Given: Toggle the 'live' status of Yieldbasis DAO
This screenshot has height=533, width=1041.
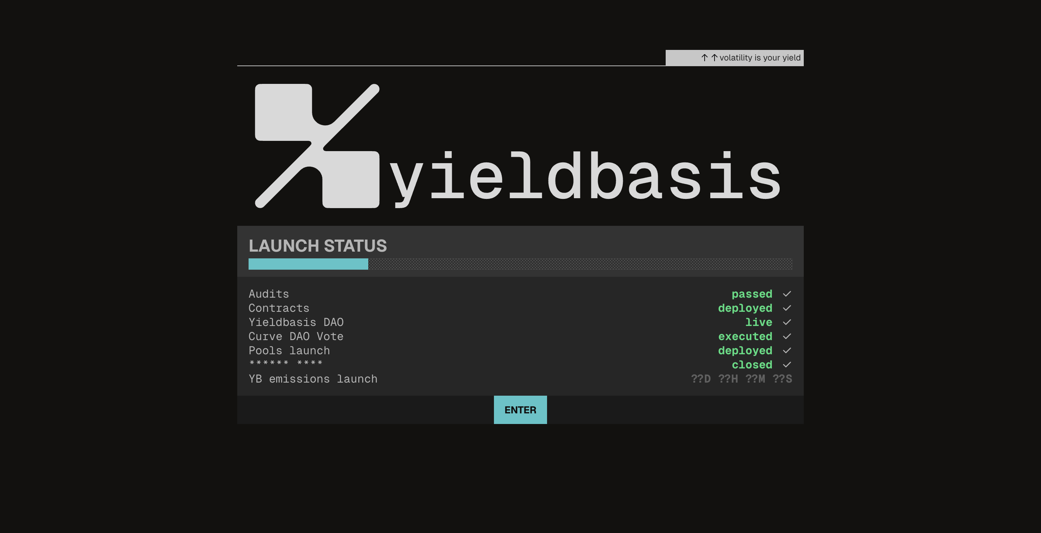Looking at the screenshot, I should coord(759,322).
